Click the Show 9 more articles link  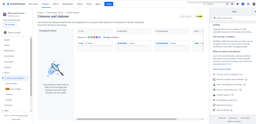click(x=222, y=69)
